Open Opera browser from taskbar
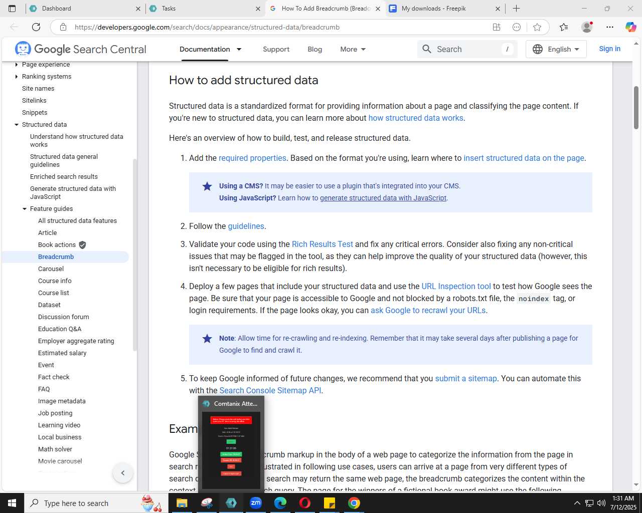642x513 pixels. [x=305, y=503]
